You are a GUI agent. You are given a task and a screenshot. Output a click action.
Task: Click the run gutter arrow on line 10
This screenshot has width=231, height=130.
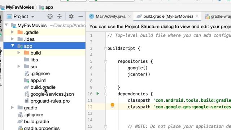[x=97, y=94]
